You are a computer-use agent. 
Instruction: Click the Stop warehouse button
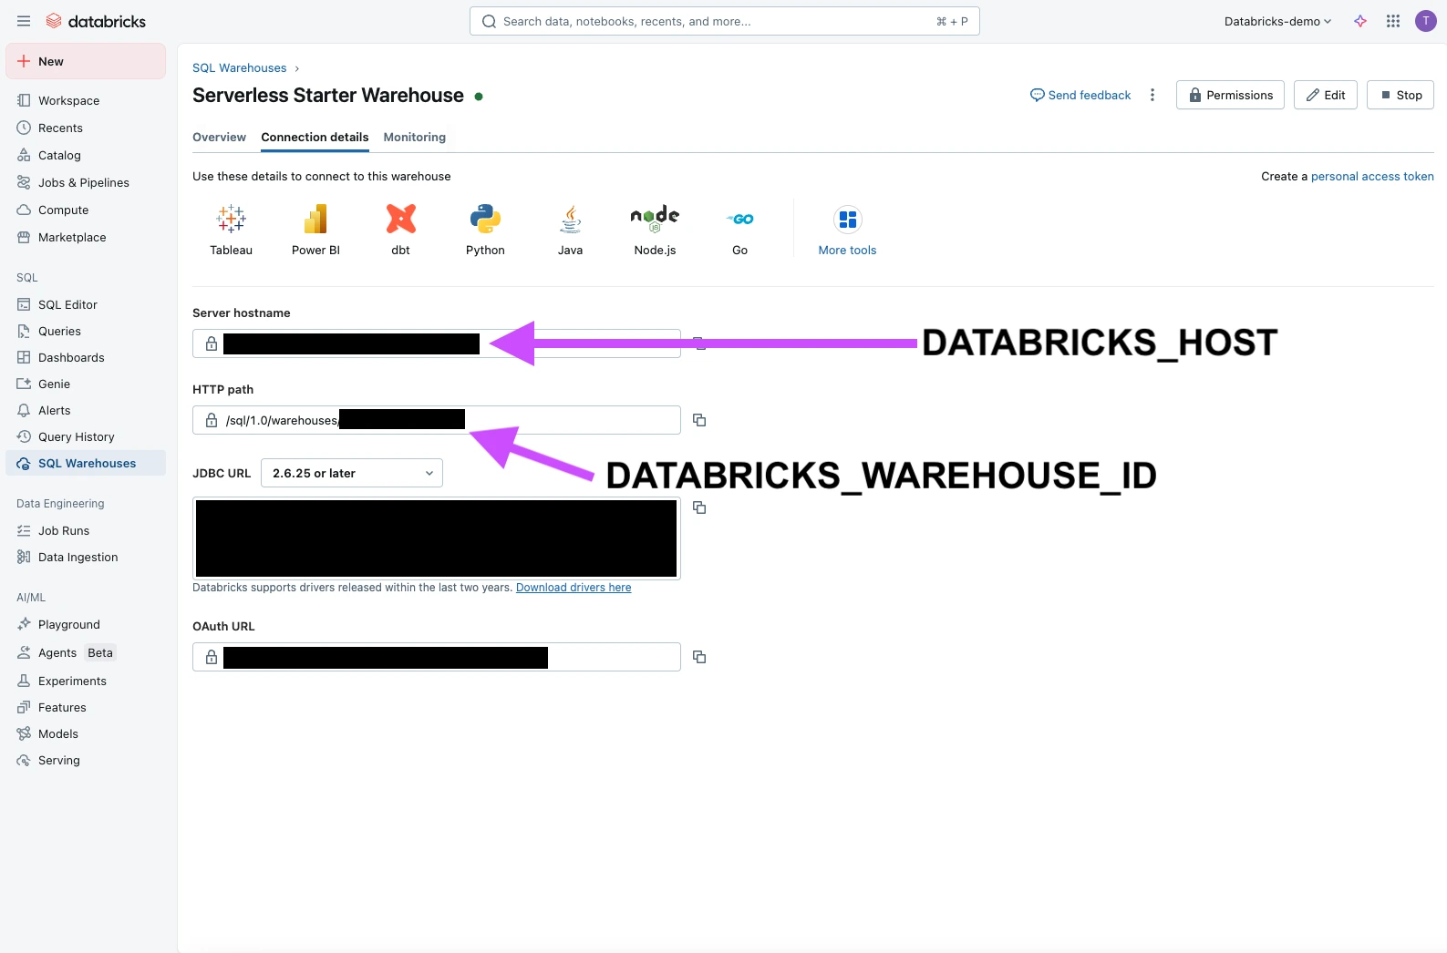point(1400,95)
